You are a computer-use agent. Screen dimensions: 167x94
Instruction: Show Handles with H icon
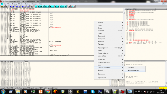[48, 6]
